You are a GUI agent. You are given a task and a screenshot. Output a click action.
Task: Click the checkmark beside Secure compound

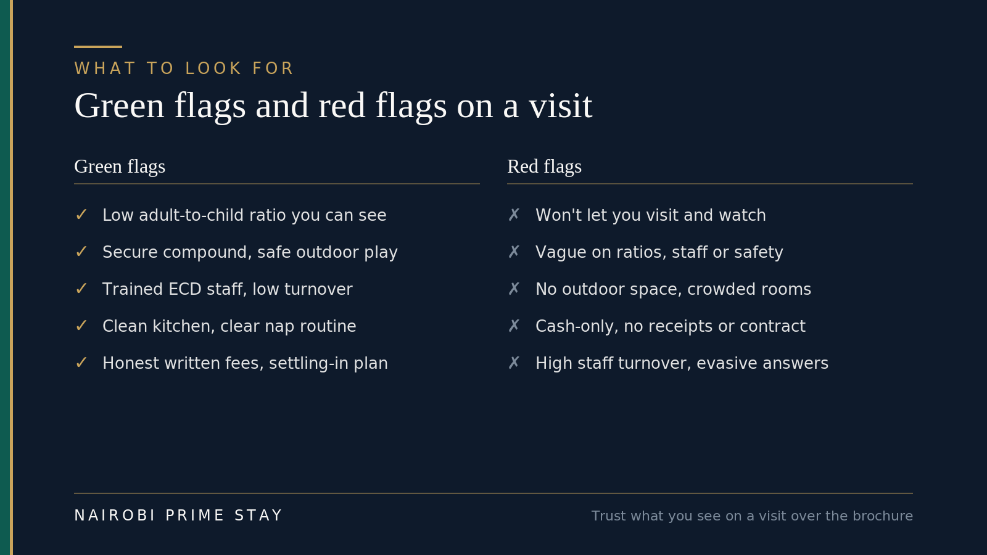point(81,252)
